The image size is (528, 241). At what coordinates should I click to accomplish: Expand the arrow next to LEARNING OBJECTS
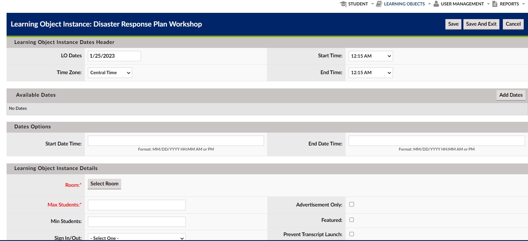point(429,4)
